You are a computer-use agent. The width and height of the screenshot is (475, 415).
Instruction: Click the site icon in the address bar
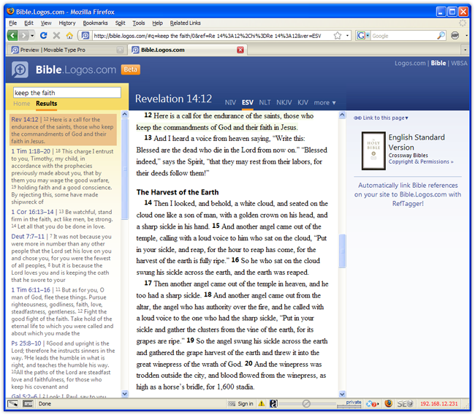[x=85, y=36]
